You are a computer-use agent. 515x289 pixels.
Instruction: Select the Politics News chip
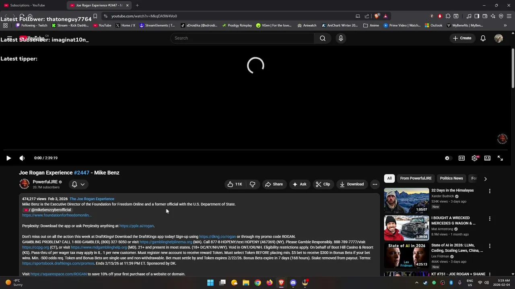(x=451, y=178)
